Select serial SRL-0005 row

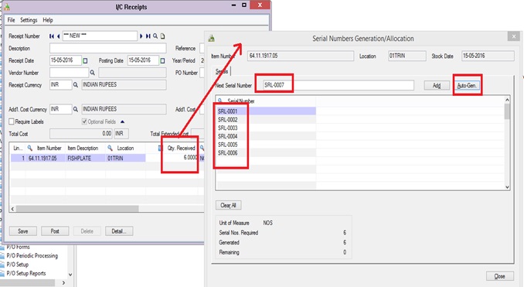[x=266, y=145]
